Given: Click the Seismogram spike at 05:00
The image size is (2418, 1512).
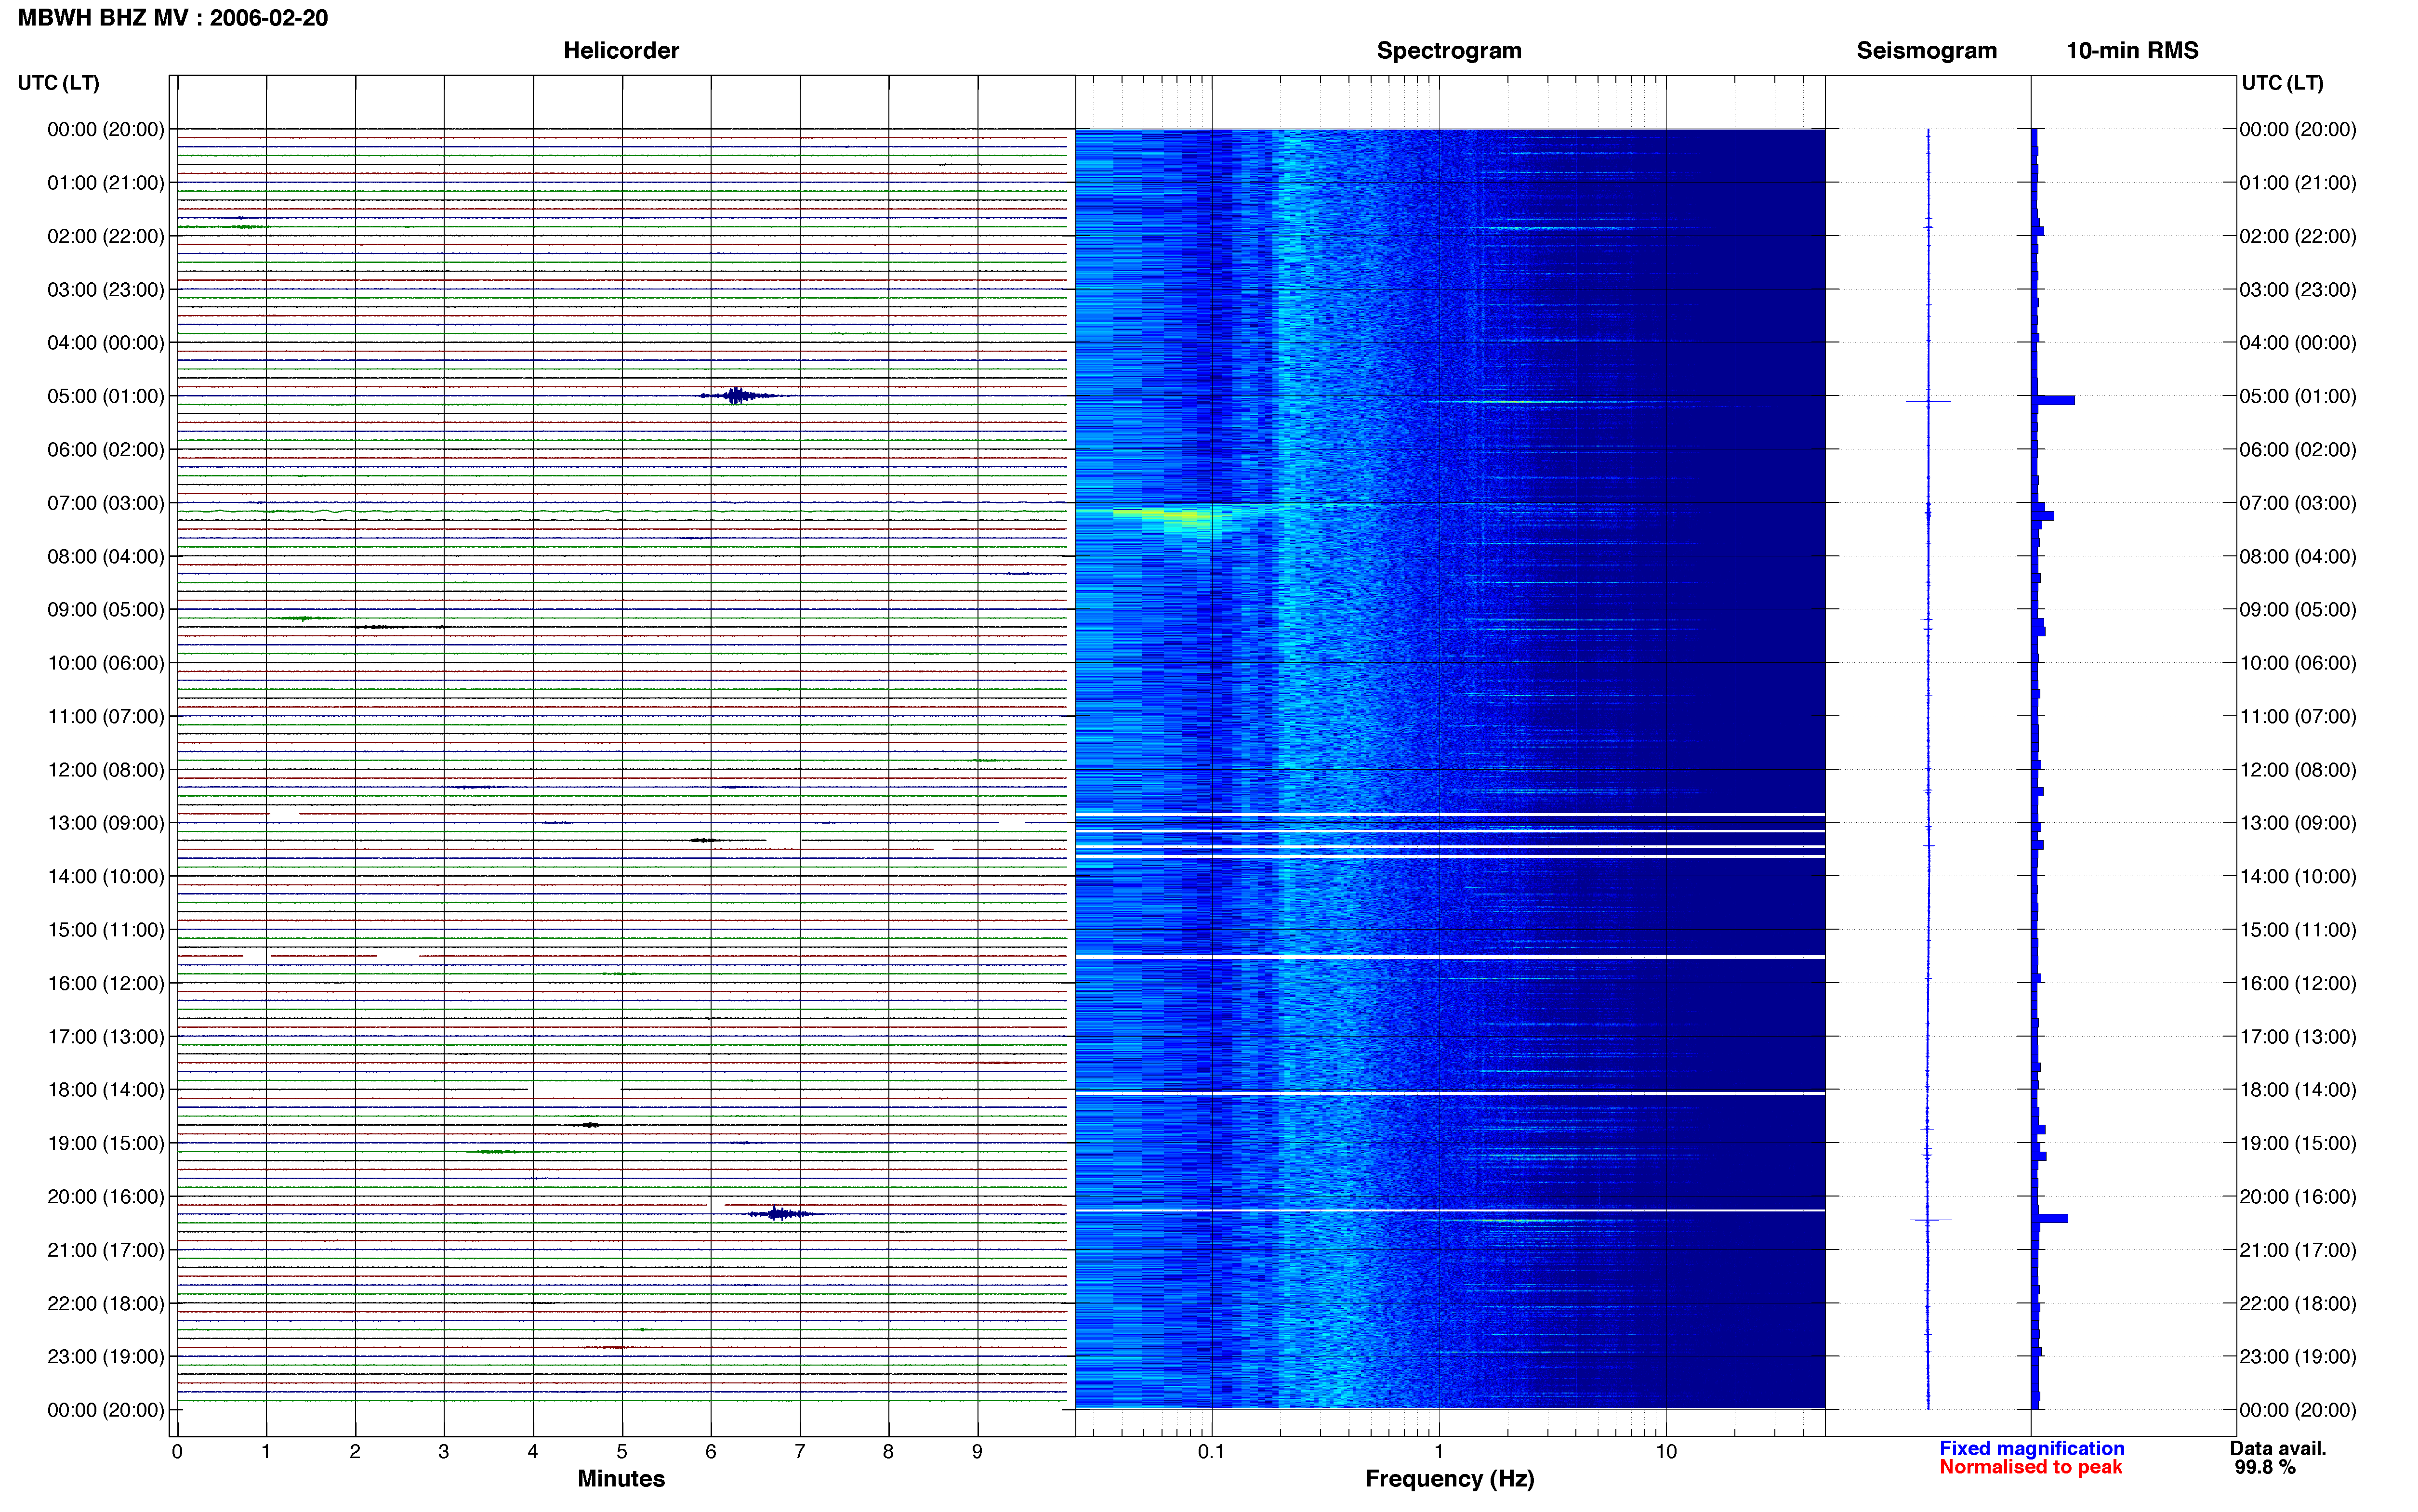Looking at the screenshot, I should click(x=1928, y=401).
